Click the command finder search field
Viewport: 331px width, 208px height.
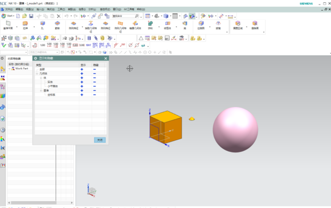[123, 16]
